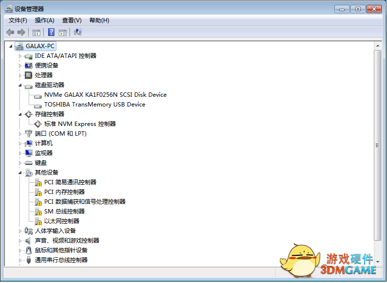
Task: Select NVMe GALAX KA1F0256N SCSI Disk Device
Action: (x=106, y=95)
